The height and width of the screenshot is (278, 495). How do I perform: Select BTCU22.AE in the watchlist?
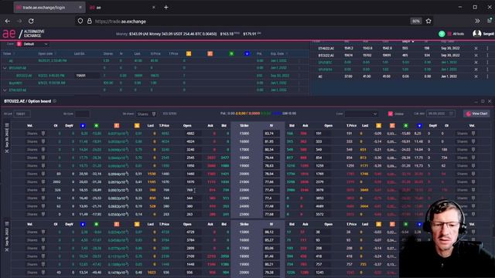[x=326, y=55]
